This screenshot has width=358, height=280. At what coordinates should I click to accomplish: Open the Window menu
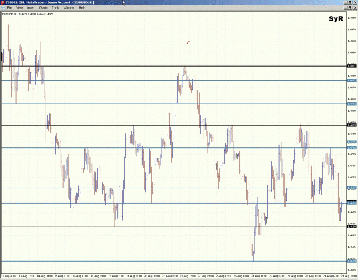(69, 8)
